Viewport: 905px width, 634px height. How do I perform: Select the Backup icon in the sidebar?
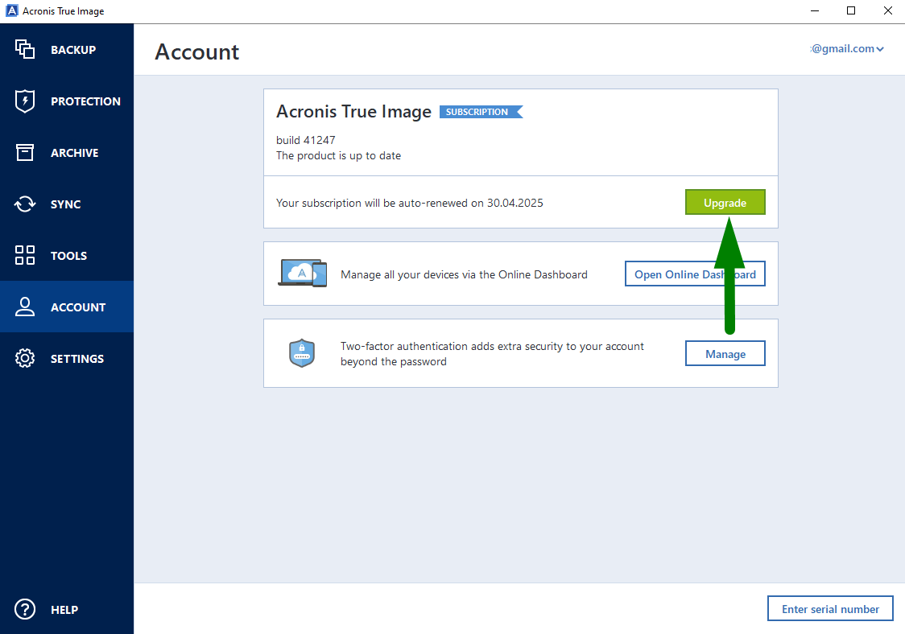[x=25, y=49]
